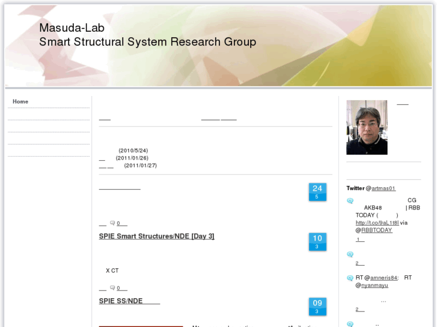
Task: Click the X CT text line
Action: pos(112,271)
